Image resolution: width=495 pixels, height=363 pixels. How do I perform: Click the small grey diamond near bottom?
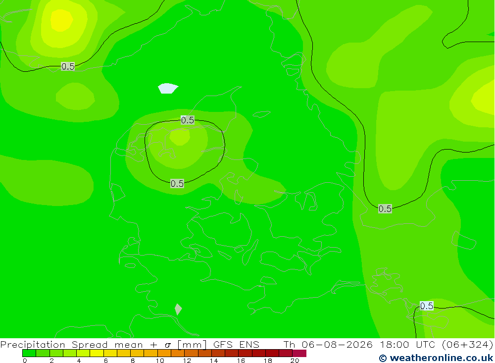point(178,310)
